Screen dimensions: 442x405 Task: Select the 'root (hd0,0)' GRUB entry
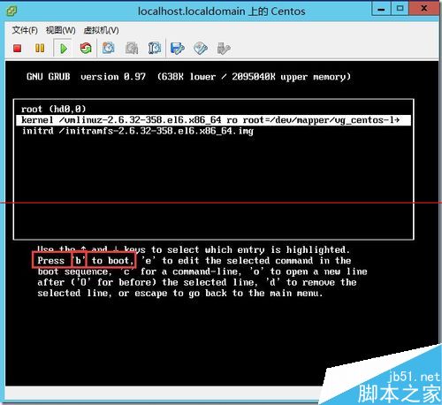(x=54, y=109)
